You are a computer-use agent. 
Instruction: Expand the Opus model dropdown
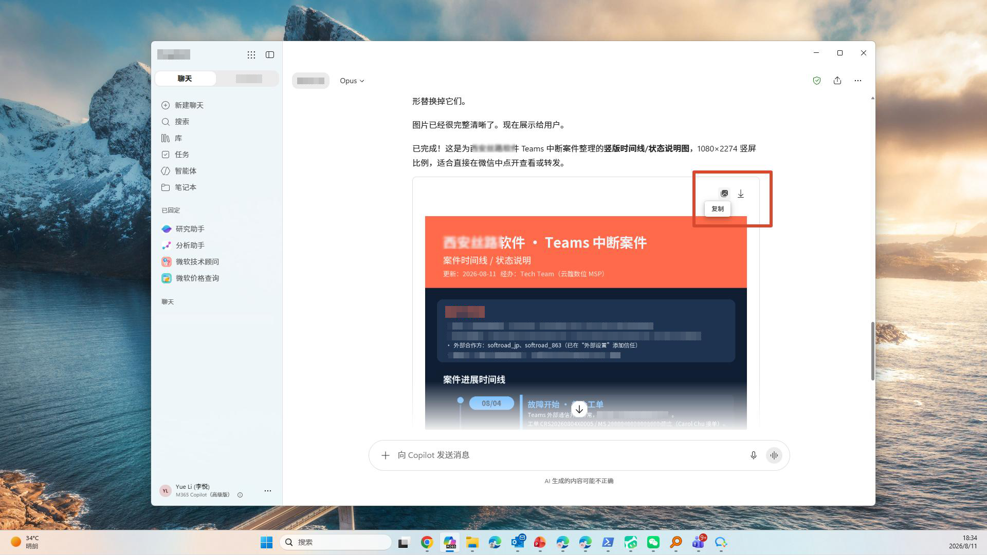[x=352, y=81]
